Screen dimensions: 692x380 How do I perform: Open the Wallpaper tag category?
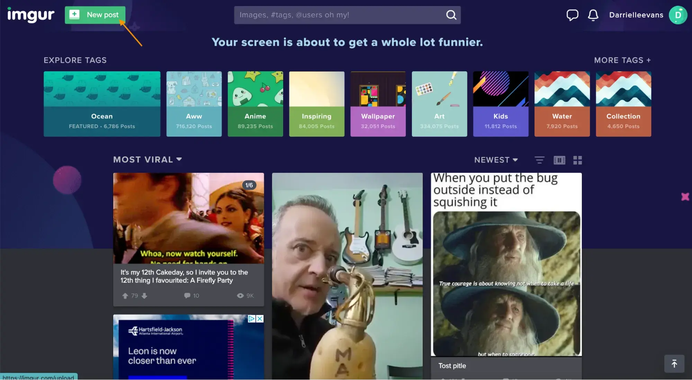(x=378, y=103)
